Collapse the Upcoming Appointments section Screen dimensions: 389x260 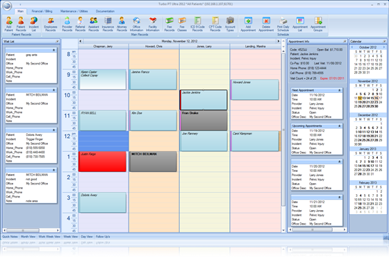pyautogui.click(x=340, y=125)
